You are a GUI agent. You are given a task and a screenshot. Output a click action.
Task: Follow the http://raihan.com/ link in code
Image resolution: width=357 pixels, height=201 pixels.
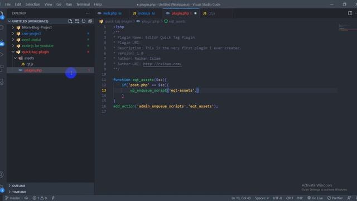click(162, 64)
